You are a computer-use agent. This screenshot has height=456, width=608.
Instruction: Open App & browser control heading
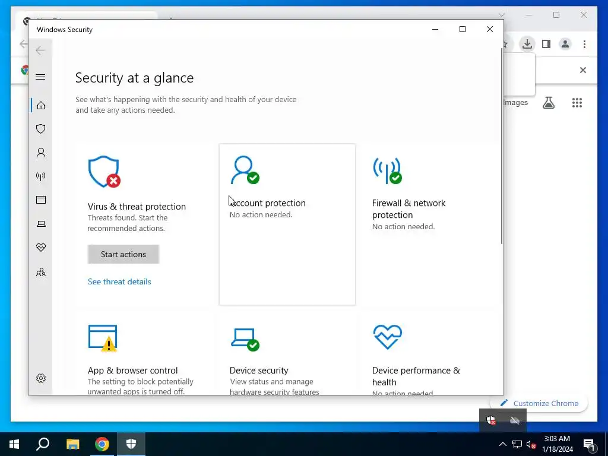coord(132,370)
